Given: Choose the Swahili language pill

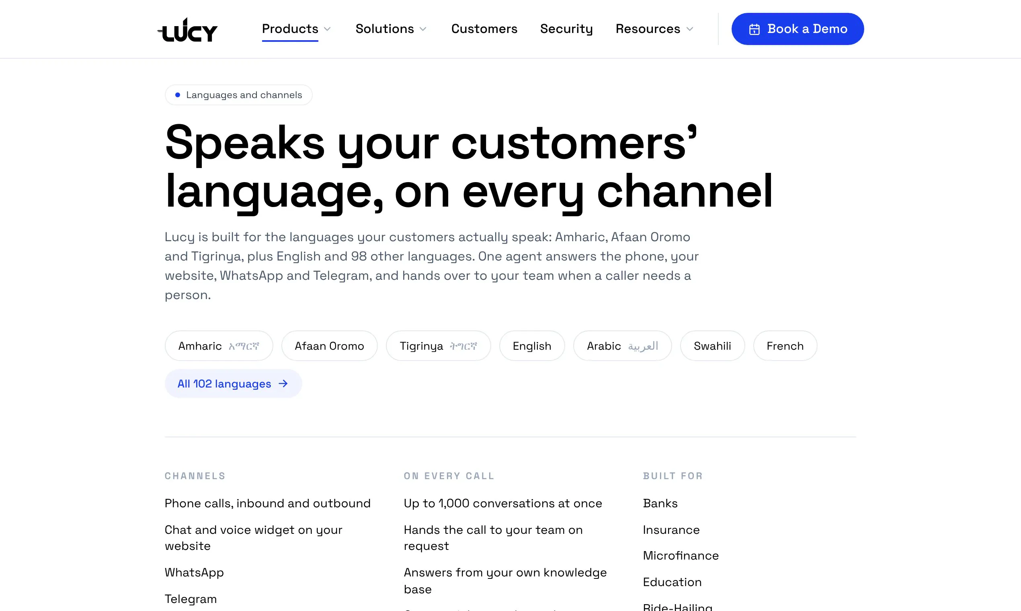Looking at the screenshot, I should (712, 346).
